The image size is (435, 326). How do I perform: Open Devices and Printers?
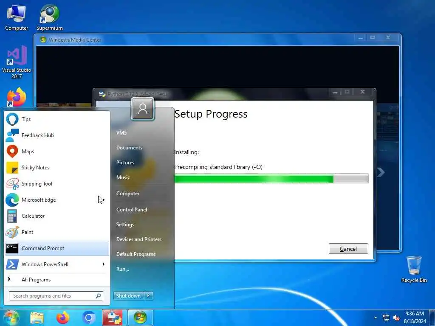click(139, 239)
